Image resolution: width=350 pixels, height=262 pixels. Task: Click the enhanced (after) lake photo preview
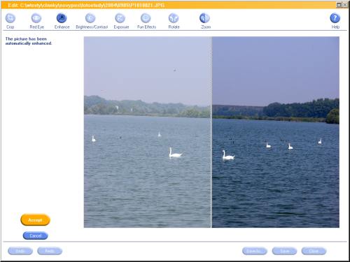pos(276,132)
